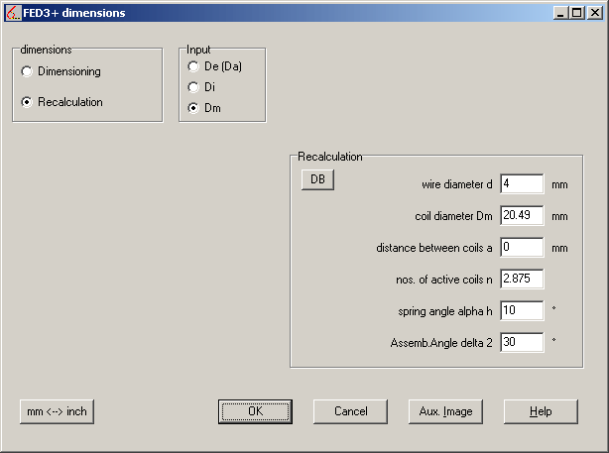Select the Dimensioning radio button
Screen dimensions: 609x453
27,72
